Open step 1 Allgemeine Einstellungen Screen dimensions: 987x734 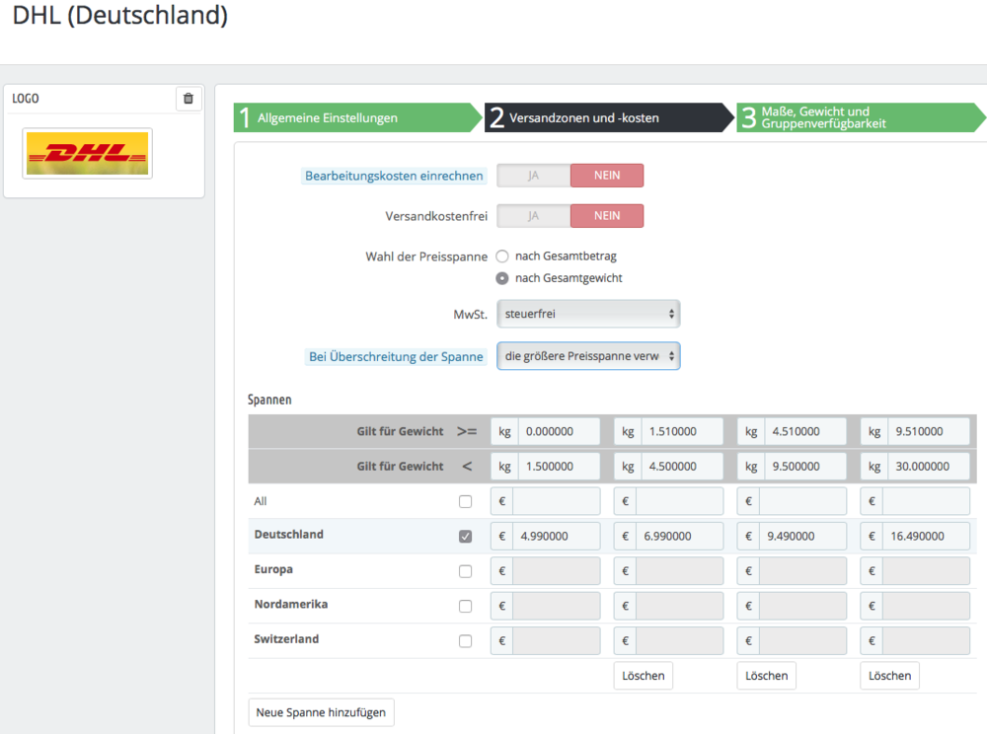coord(357,117)
